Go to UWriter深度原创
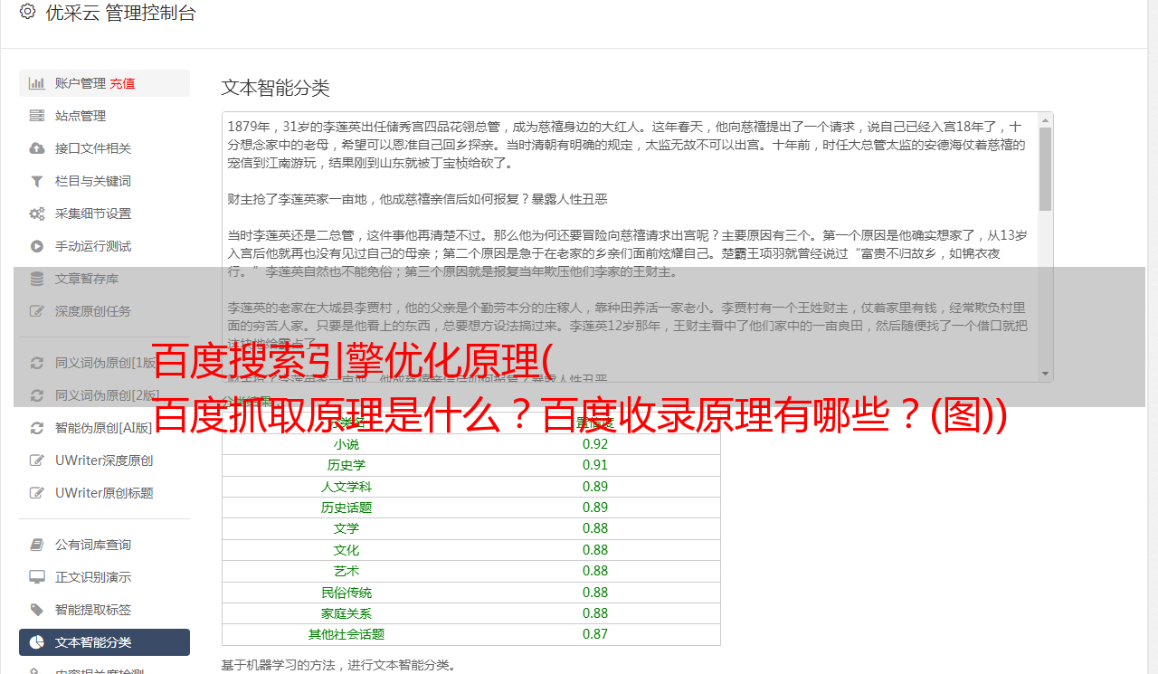This screenshot has height=674, width=1158. (104, 460)
